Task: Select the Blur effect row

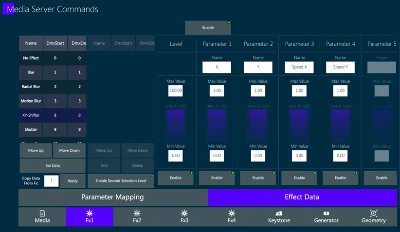Action: click(53, 72)
